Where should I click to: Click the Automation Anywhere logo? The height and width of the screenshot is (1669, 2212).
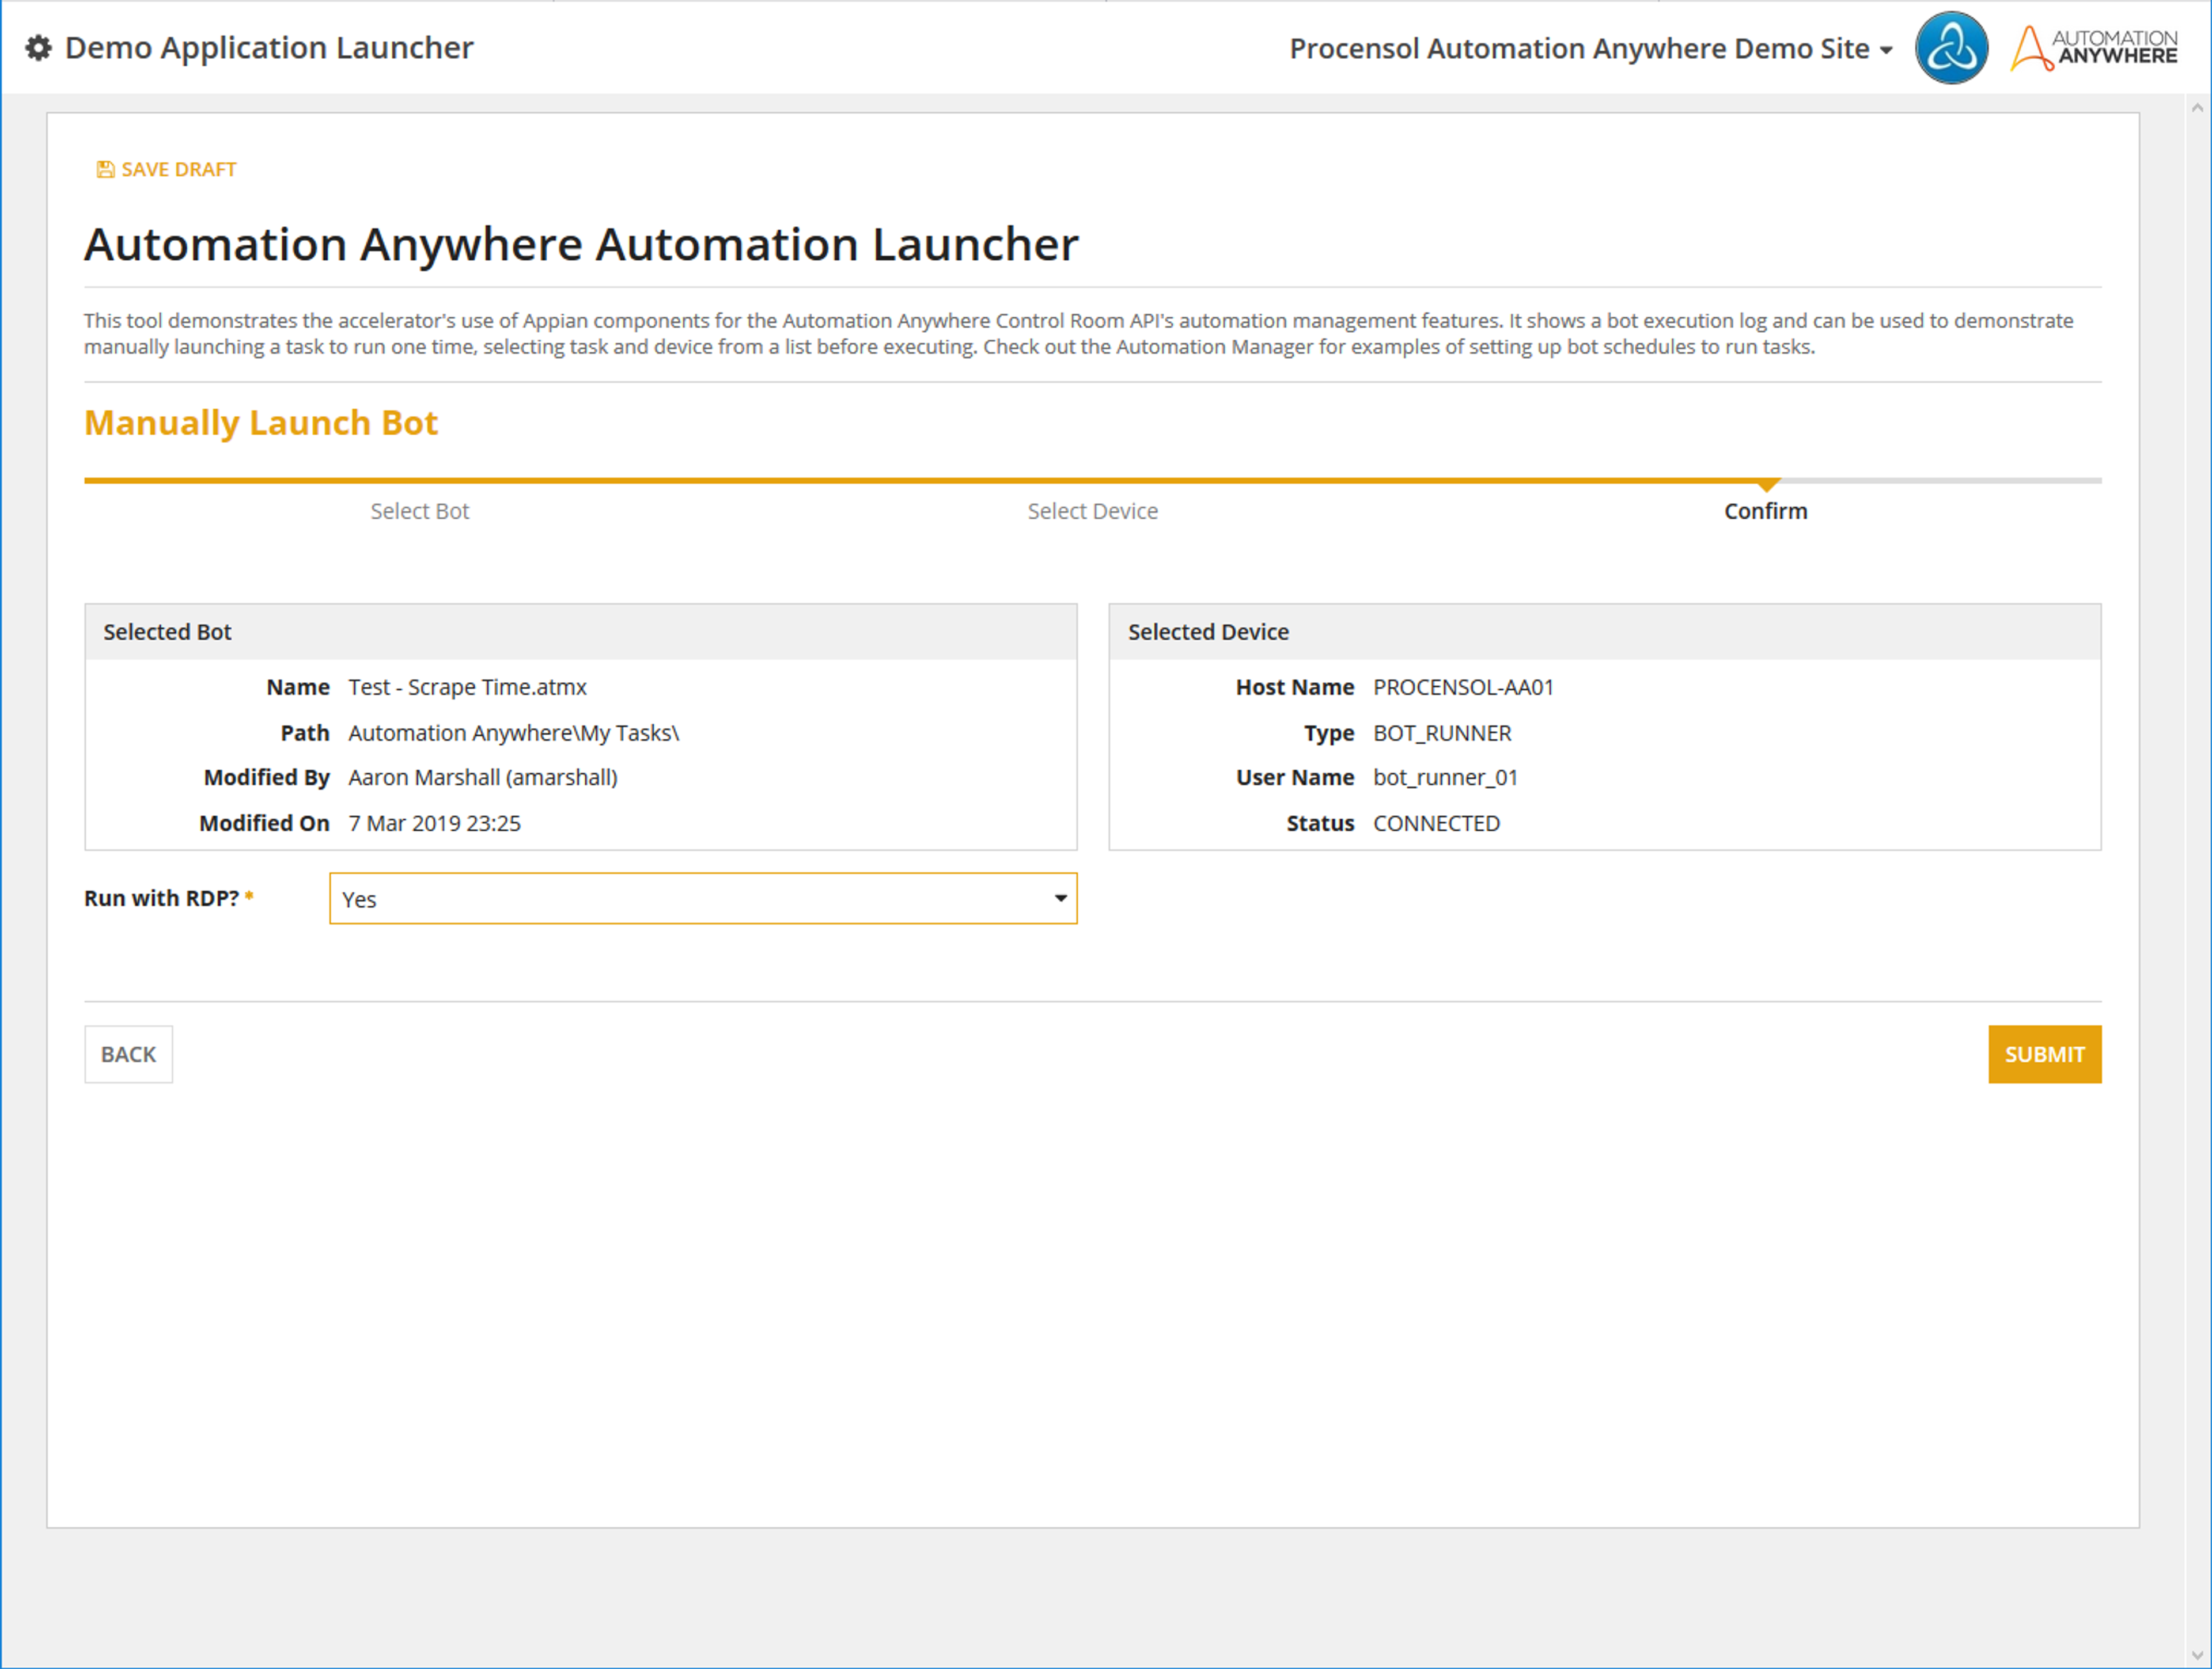(2094, 48)
